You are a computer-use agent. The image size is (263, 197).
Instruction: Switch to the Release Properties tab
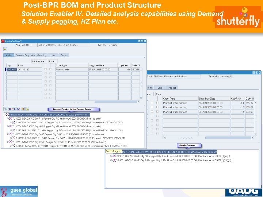25,55
